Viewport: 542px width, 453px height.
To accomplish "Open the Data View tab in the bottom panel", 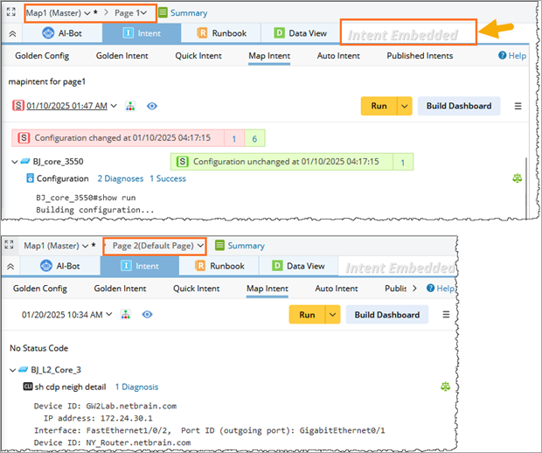I will (298, 266).
